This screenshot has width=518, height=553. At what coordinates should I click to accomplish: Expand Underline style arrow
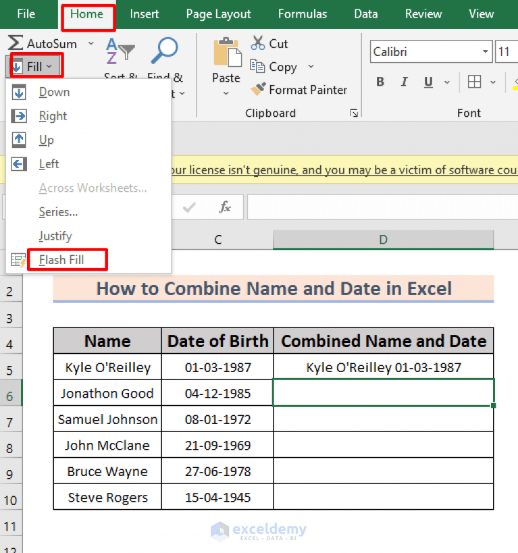(447, 82)
